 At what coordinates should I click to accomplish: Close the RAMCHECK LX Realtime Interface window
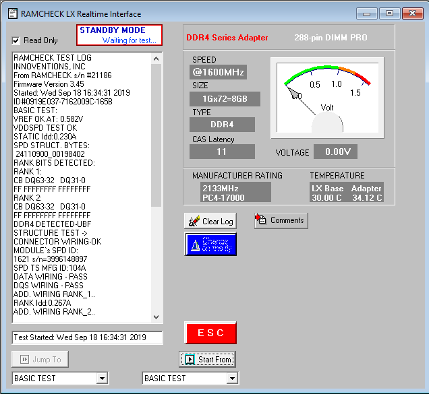click(413, 13)
